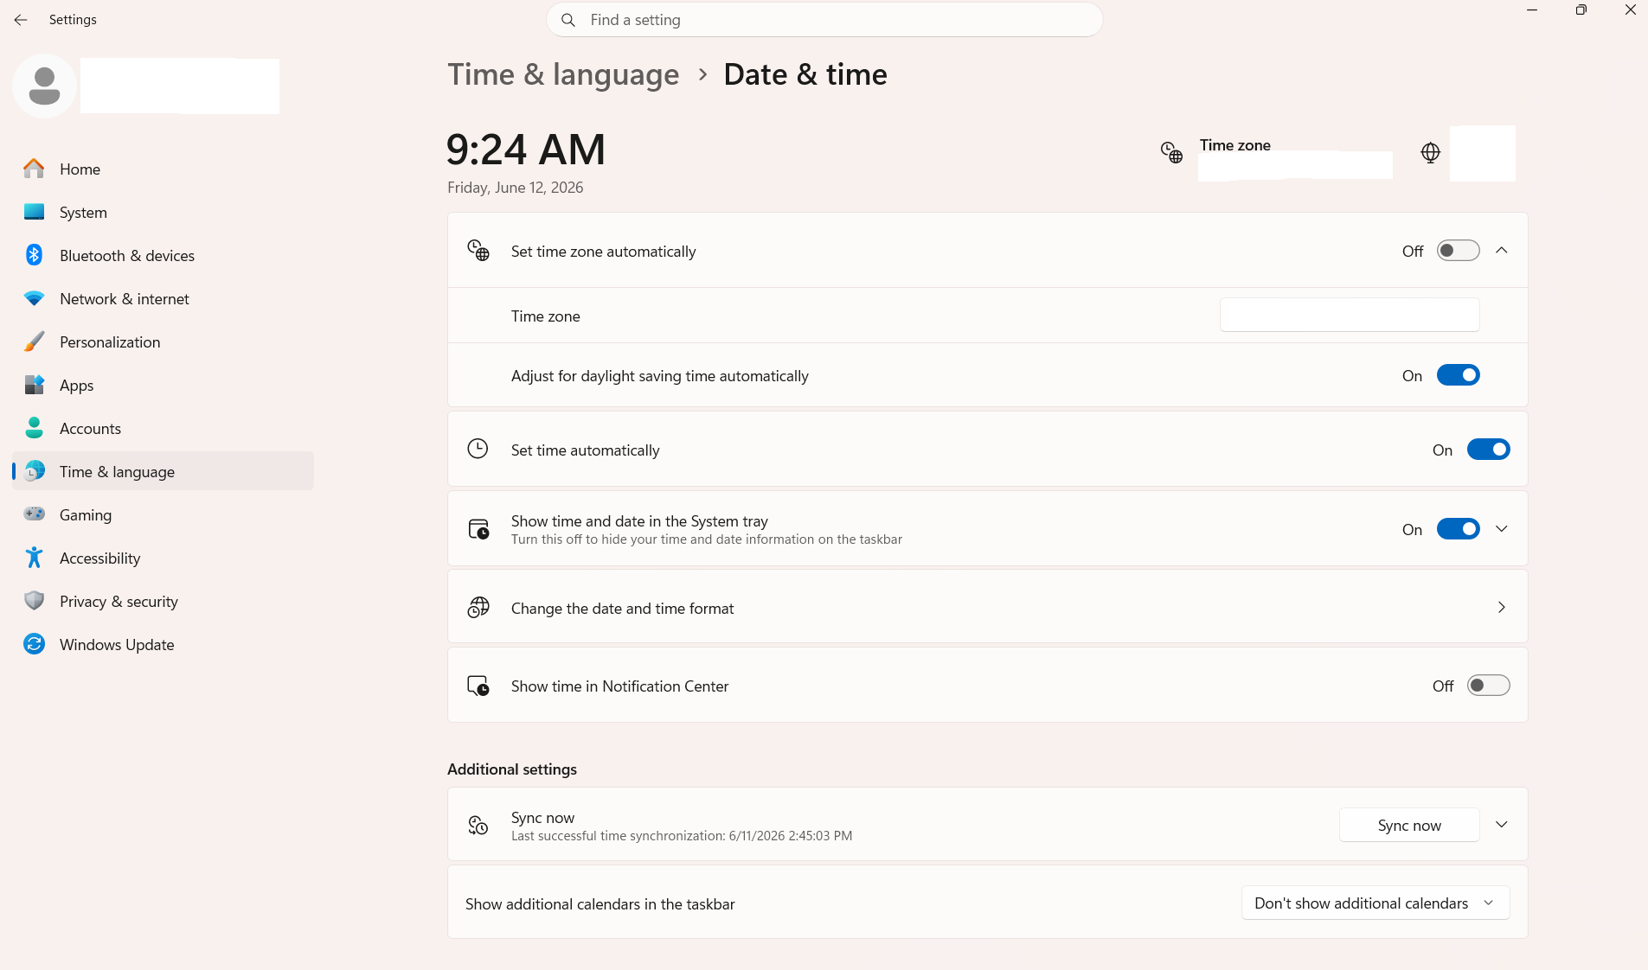1648x970 pixels.
Task: Click the Show time in Notification Center icon
Action: (x=478, y=686)
